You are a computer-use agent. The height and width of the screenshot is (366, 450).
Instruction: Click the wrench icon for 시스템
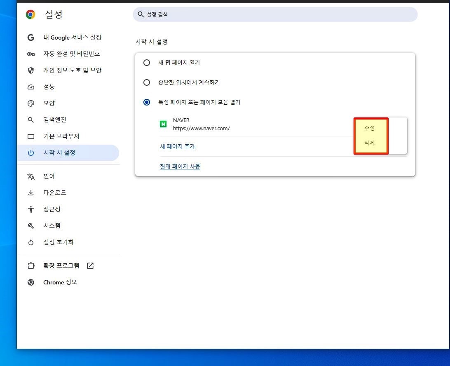pyautogui.click(x=31, y=226)
